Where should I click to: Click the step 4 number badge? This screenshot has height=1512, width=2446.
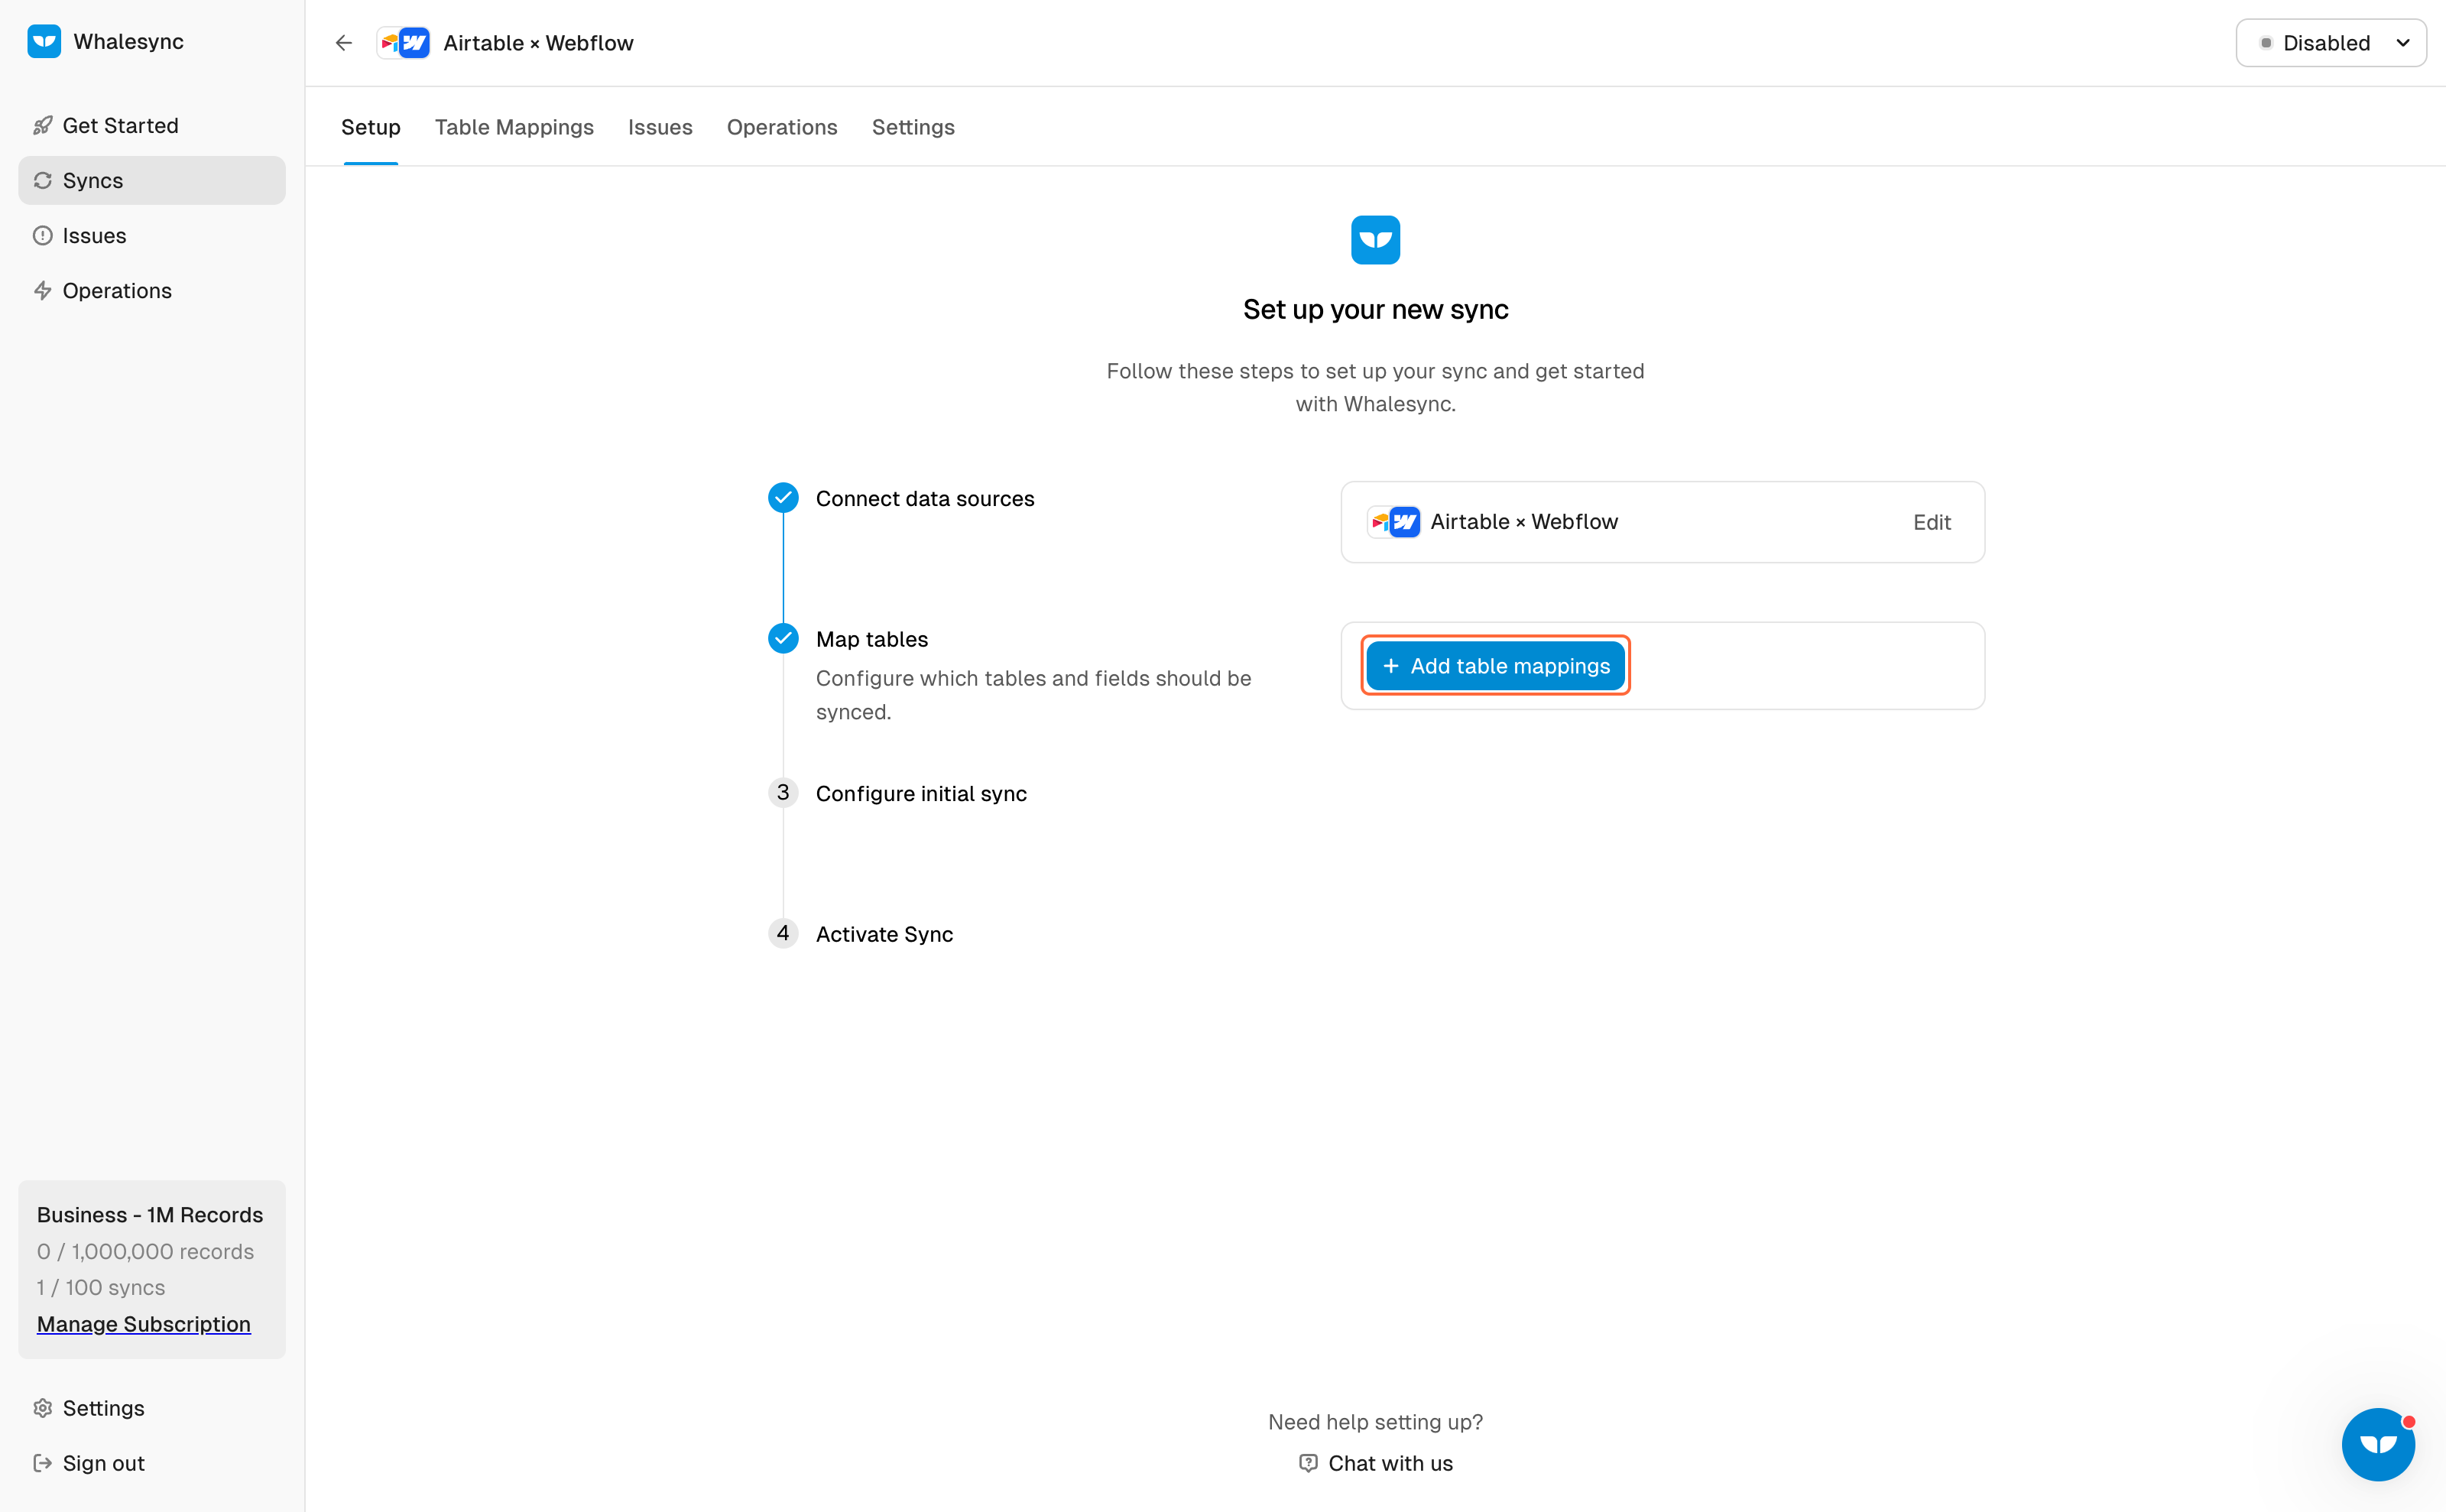click(783, 933)
